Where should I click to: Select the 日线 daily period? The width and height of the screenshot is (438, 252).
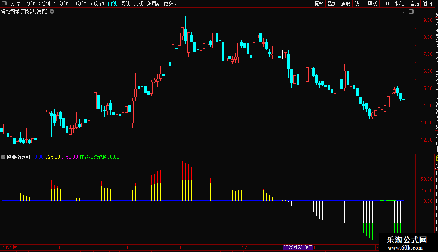(x=112, y=3)
